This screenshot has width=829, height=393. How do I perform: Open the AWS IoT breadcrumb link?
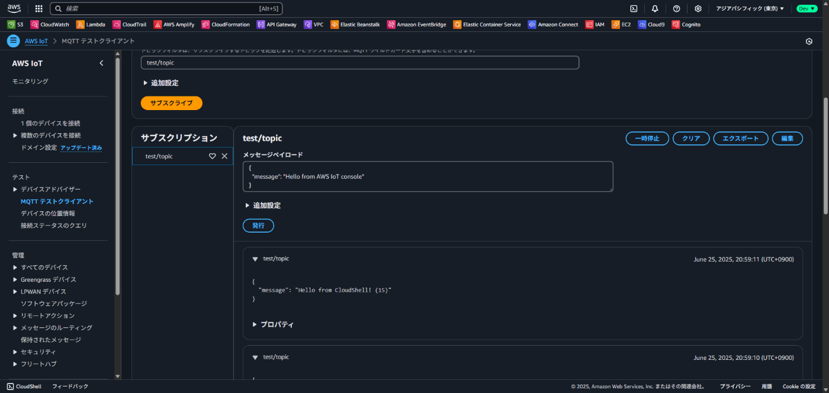(37, 41)
